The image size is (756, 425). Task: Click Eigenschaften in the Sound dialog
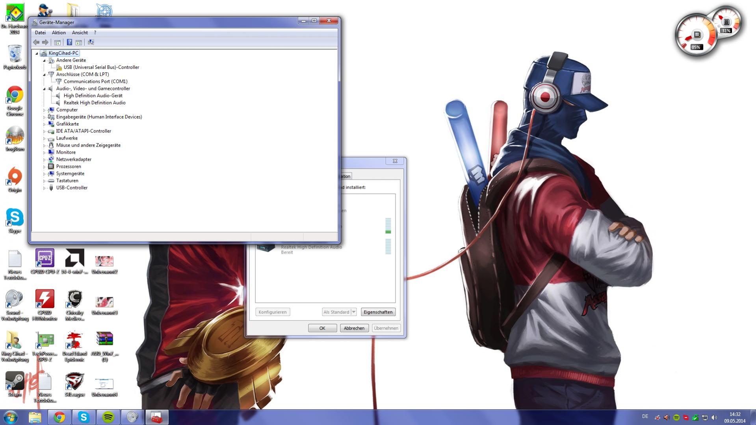[x=378, y=312]
